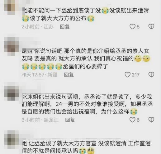Open the fourth commenter's avatar at bottom
The image size is (161, 154).
point(11,140)
